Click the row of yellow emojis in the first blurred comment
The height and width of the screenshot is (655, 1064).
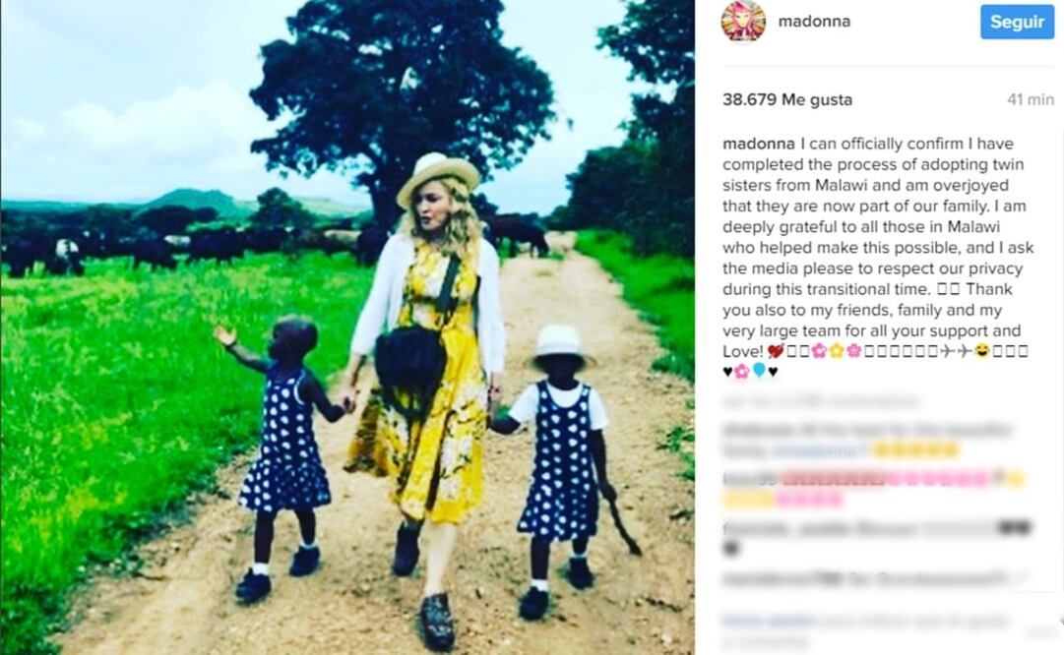tap(916, 449)
